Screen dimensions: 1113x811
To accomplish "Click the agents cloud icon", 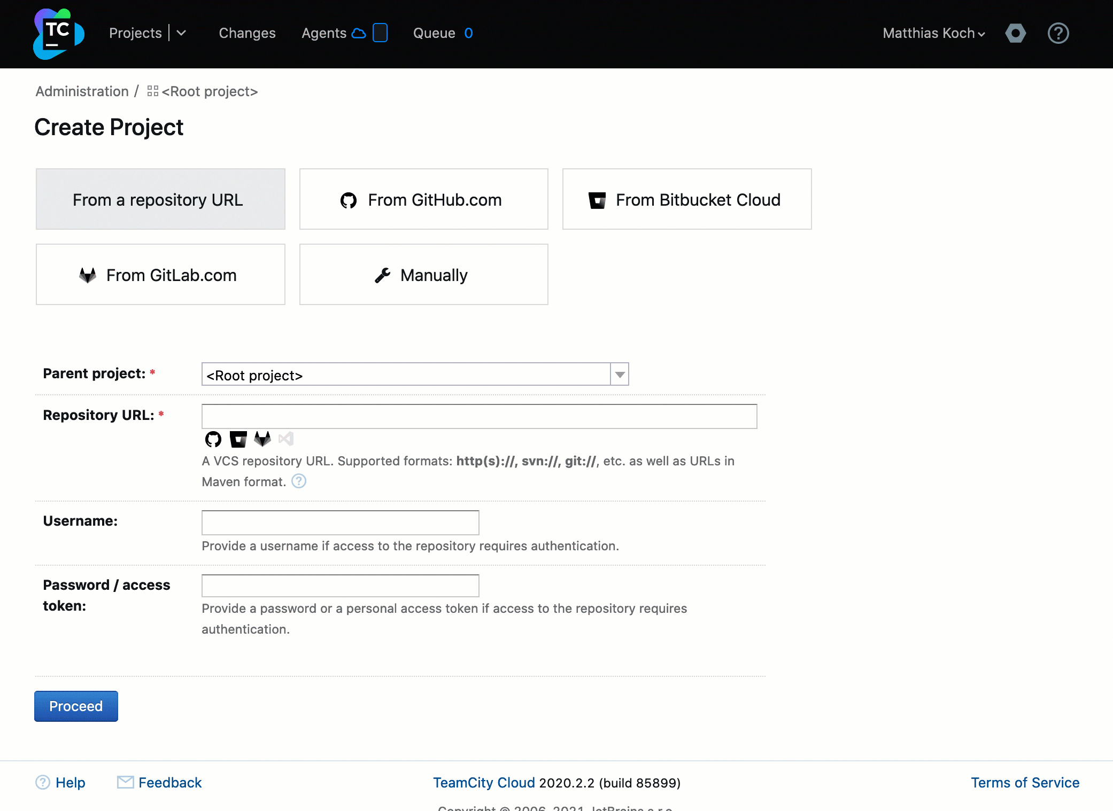I will [x=359, y=33].
